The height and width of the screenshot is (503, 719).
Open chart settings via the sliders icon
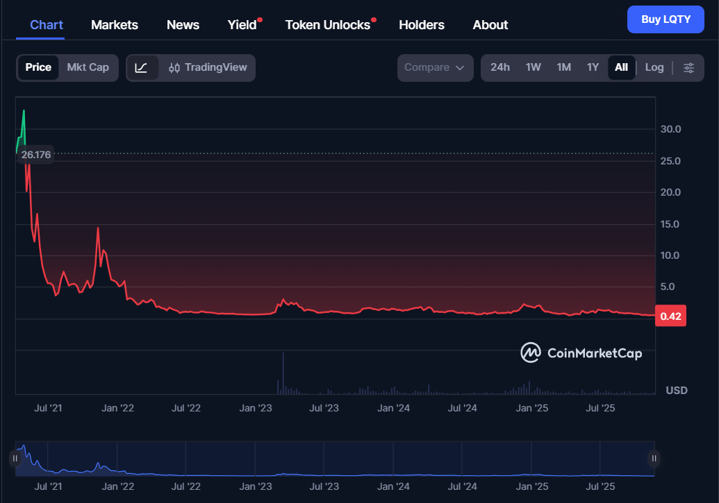(688, 67)
